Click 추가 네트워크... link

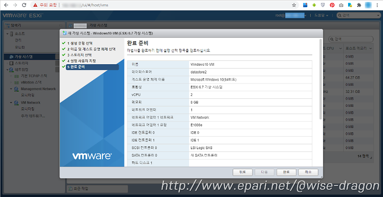click(x=33, y=116)
